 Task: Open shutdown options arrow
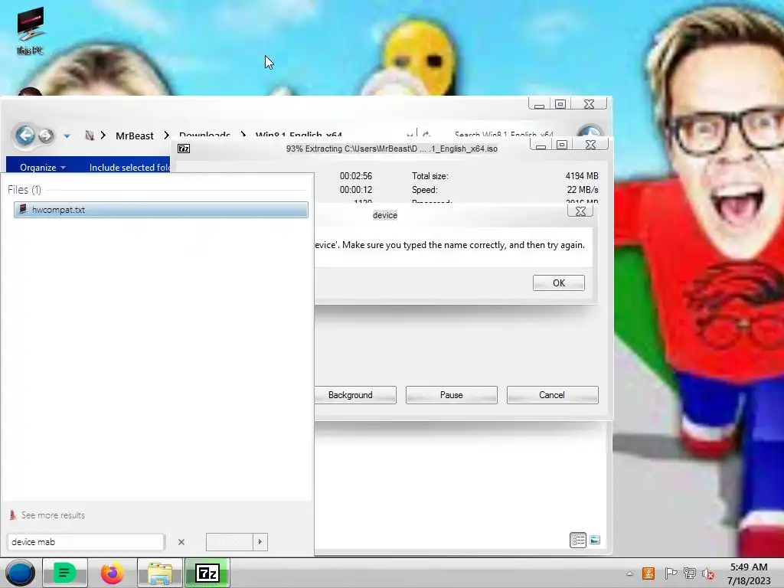tap(260, 541)
